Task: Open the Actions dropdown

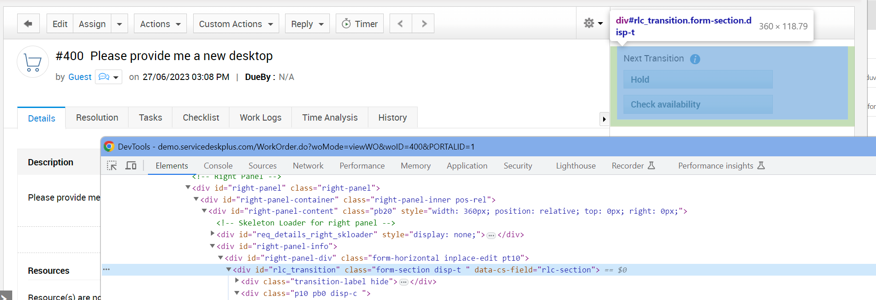Action: tap(161, 23)
